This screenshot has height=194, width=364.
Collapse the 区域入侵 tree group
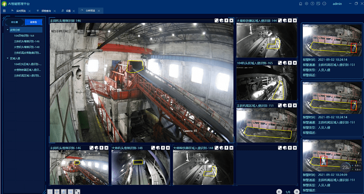point(8,59)
